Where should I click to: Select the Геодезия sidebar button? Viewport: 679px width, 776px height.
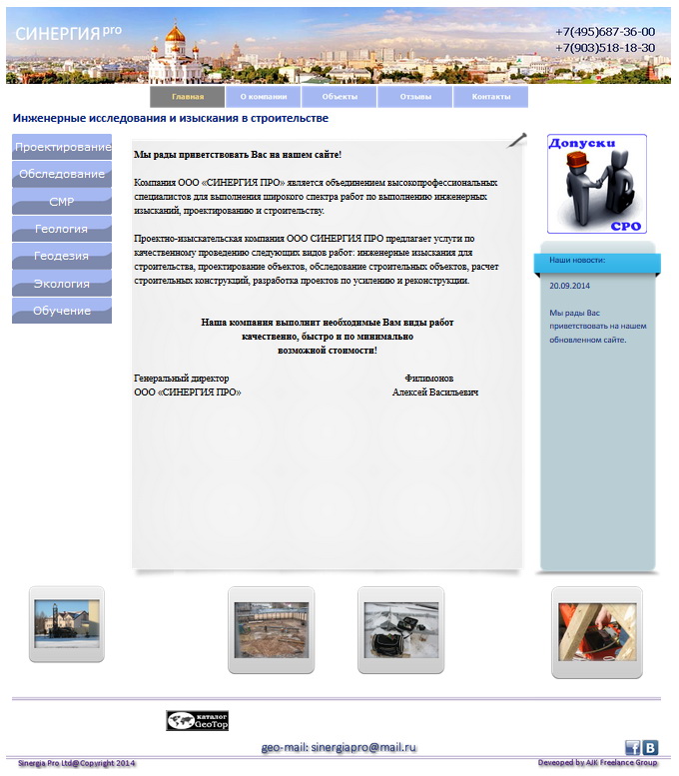[x=62, y=256]
